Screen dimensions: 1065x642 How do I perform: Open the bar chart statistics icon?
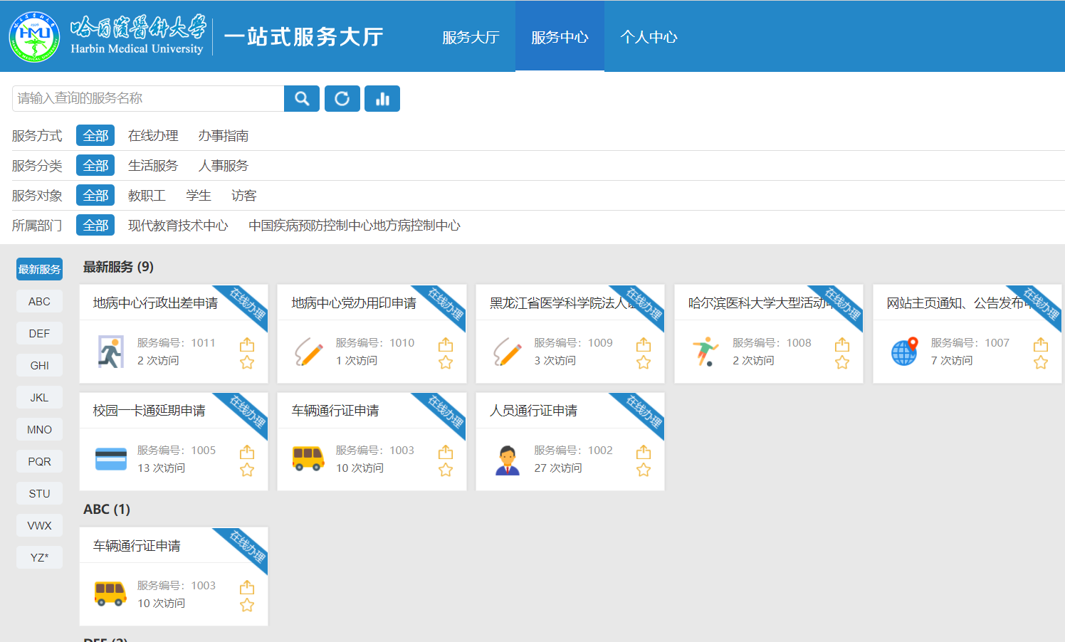pos(382,99)
